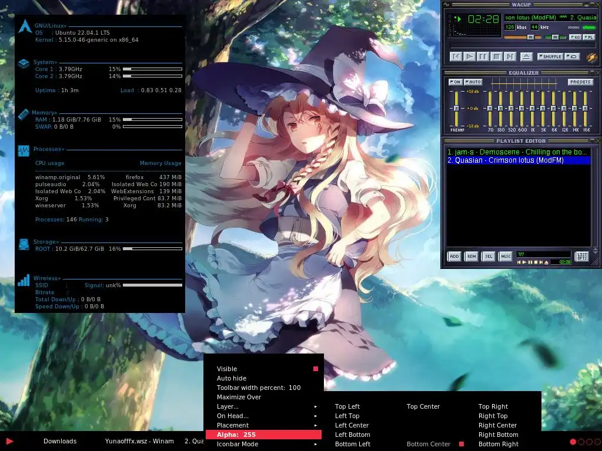Click the 02:28 time display

pyautogui.click(x=483, y=19)
